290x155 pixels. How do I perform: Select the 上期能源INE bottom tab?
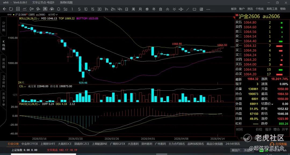click(x=100, y=144)
